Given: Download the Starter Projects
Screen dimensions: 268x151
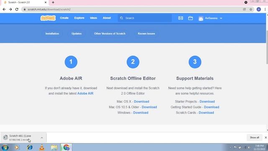Looking at the screenshot, I should (207, 102).
